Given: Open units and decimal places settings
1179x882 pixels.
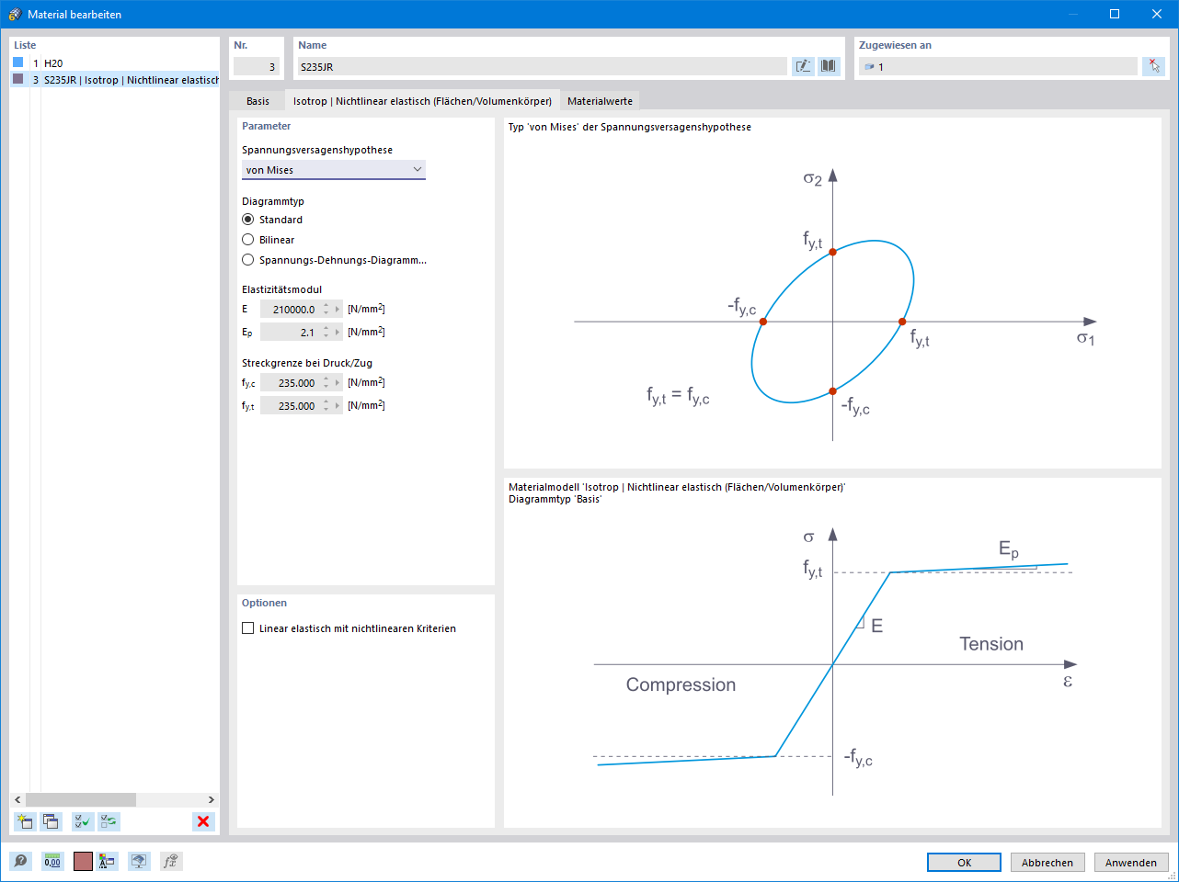Looking at the screenshot, I should click(x=52, y=861).
